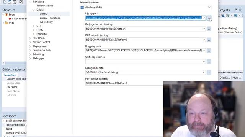Click the Errors folder icon in Structure
The height and width of the screenshot is (137, 245).
[x=7, y=14]
